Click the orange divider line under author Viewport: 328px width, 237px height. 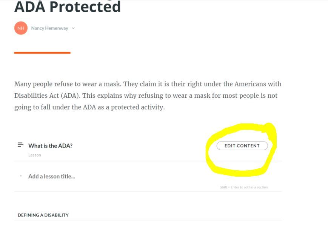tap(42, 53)
